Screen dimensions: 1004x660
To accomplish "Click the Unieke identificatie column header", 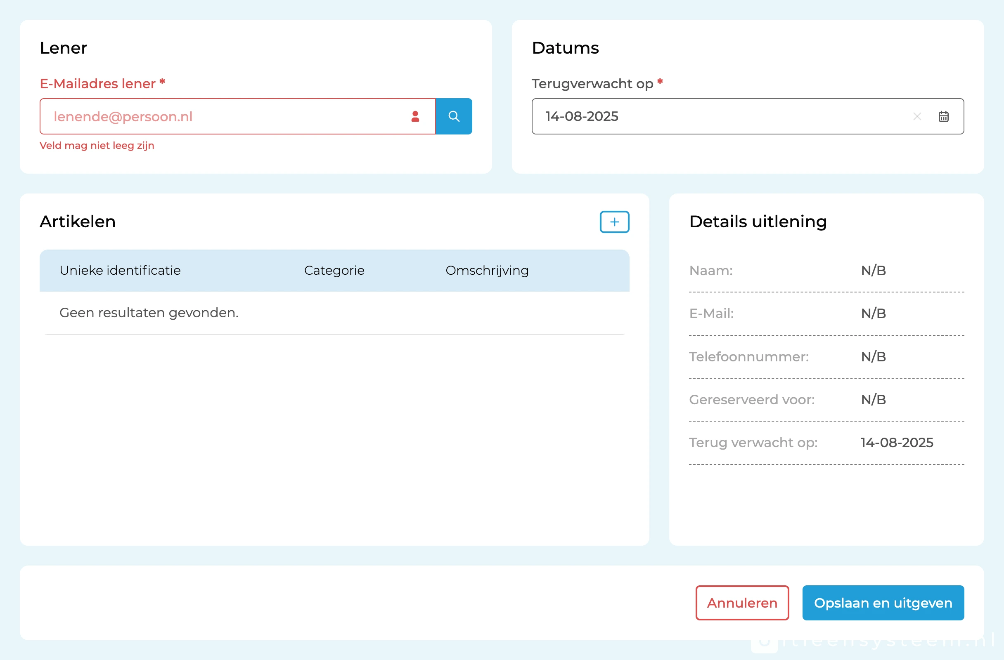I will pos(120,271).
